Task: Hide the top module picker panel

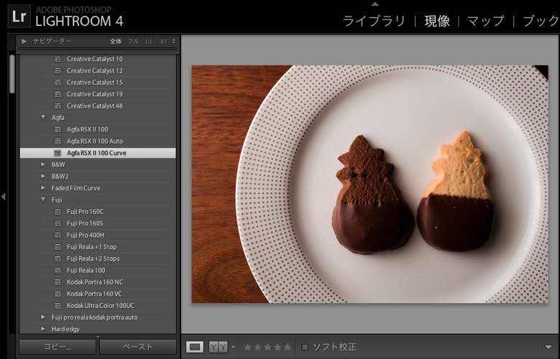Action: [375, 4]
